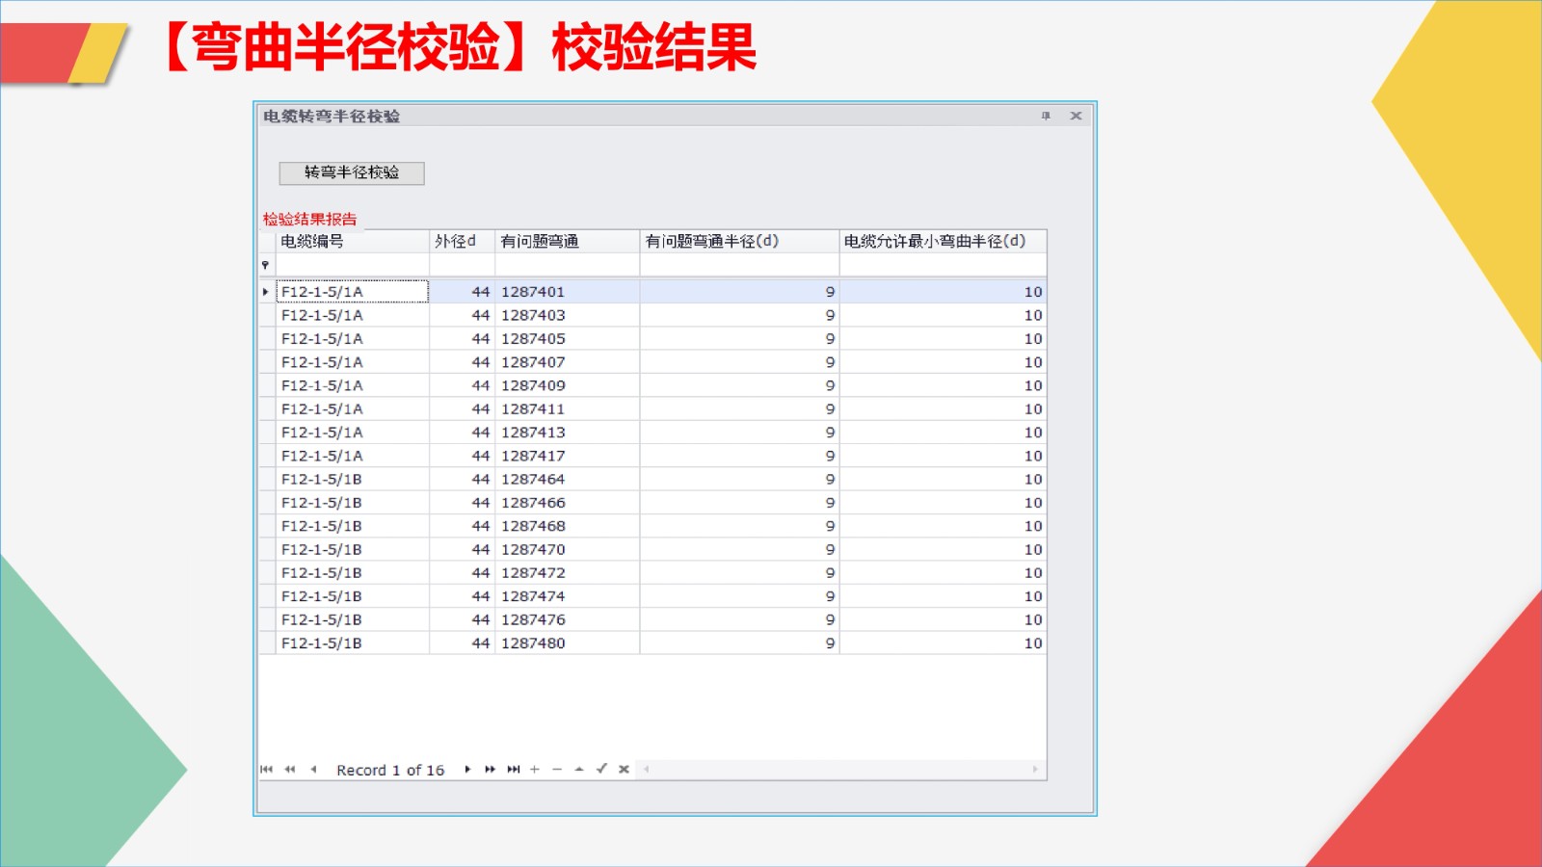Sort by 有问题弯通 column header
1542x867 pixels.
click(567, 241)
